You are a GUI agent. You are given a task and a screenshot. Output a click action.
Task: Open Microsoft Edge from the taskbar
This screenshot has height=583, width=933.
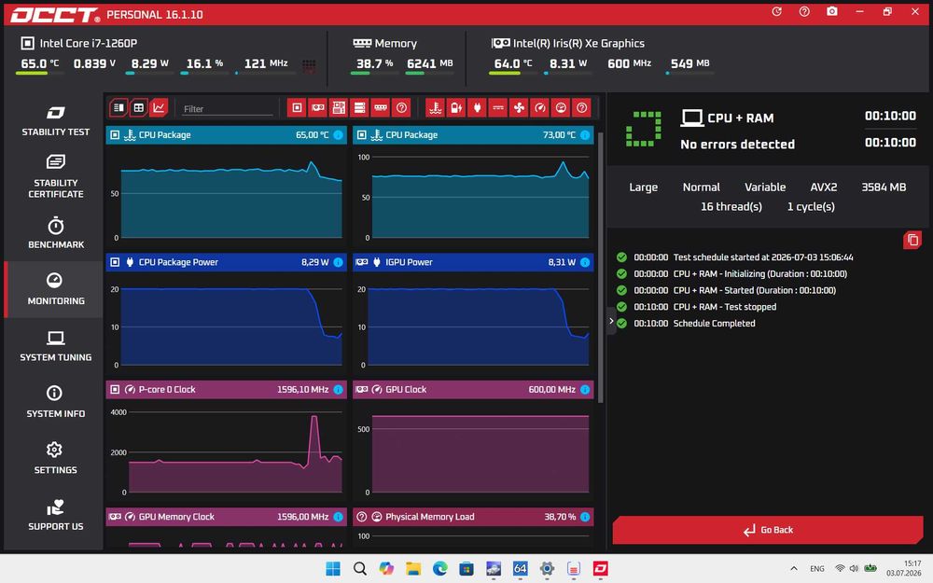click(439, 569)
